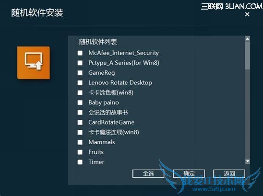263x196 pixels.
Task: Tick the Fruits checkbox
Action: coord(80,152)
